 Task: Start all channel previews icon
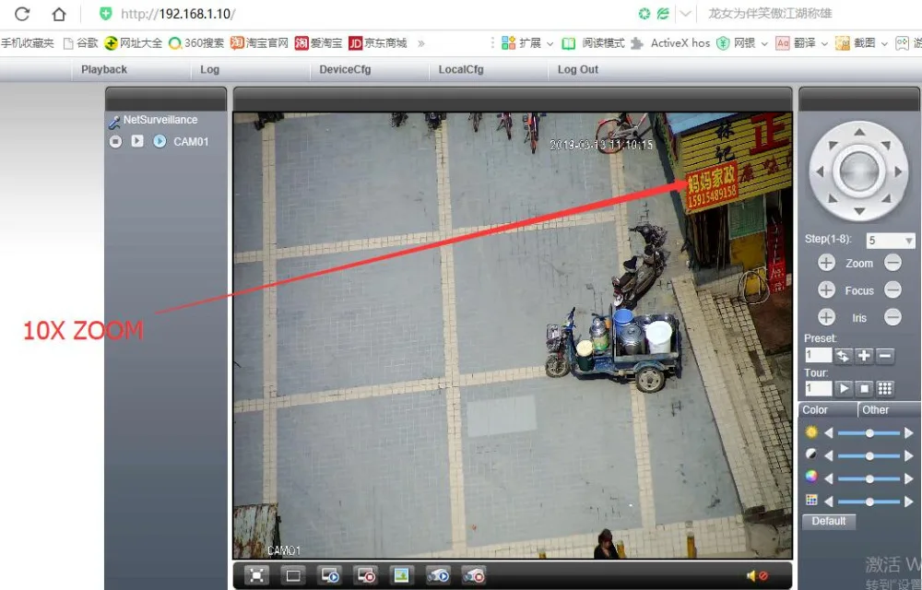coord(329,575)
